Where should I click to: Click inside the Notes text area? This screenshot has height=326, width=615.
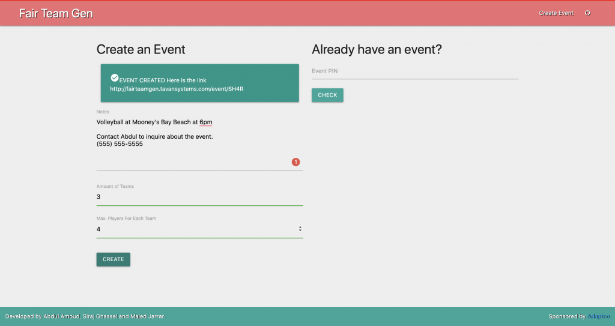199,144
